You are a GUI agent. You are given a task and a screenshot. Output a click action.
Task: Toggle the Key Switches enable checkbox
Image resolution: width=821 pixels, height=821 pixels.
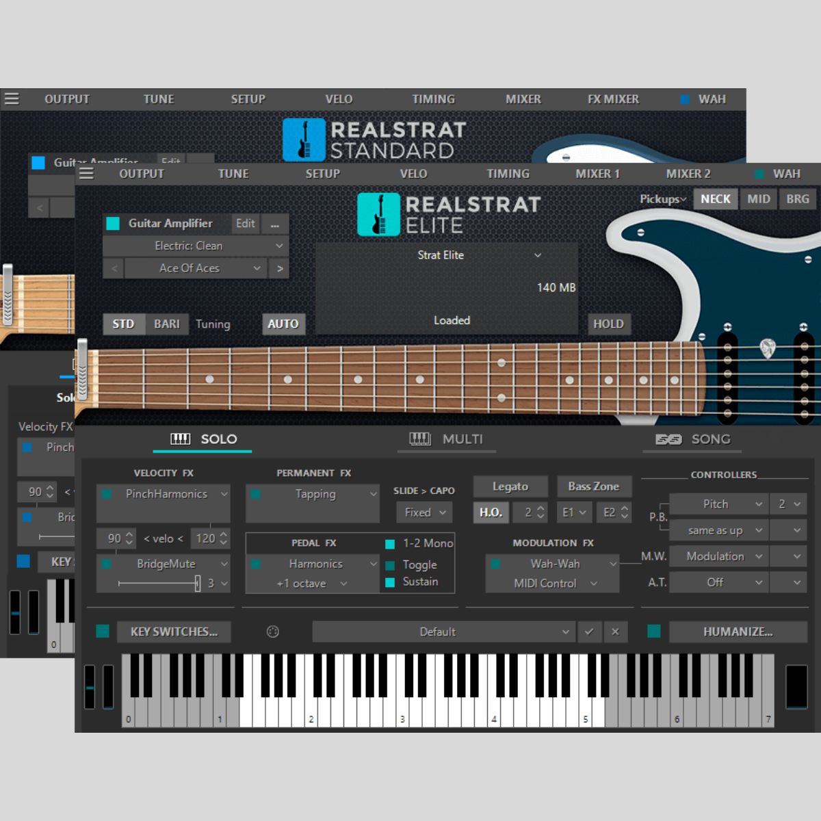click(x=103, y=631)
